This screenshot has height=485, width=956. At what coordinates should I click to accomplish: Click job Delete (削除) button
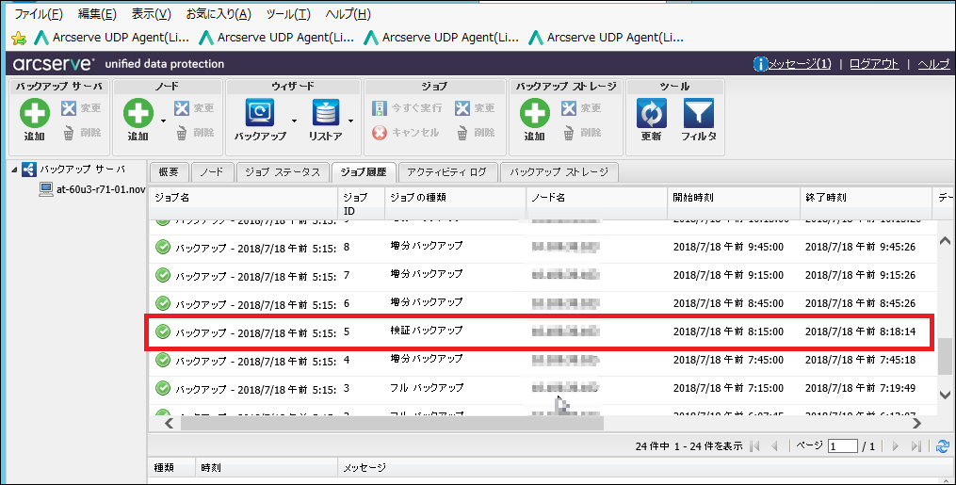point(476,132)
